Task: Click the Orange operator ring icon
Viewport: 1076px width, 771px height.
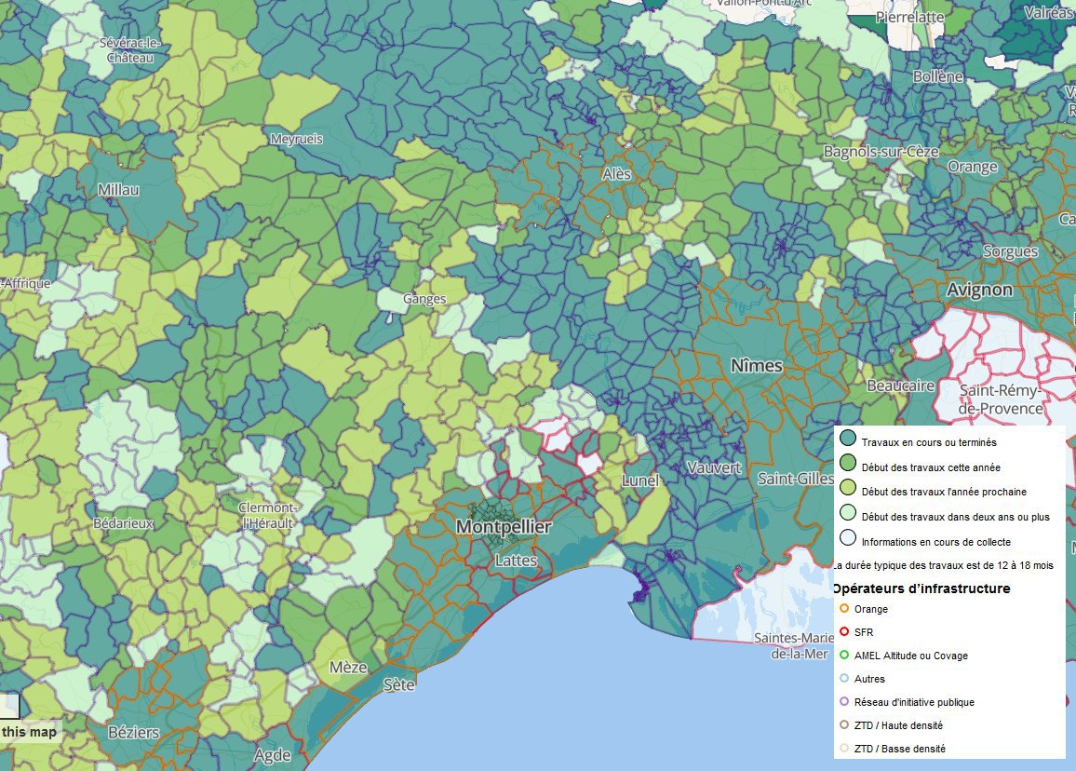Action: point(844,609)
